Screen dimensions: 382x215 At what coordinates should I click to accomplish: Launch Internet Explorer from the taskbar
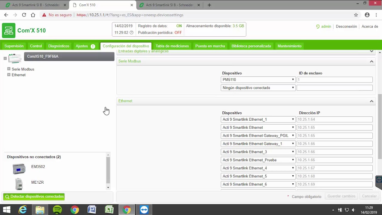(23, 210)
